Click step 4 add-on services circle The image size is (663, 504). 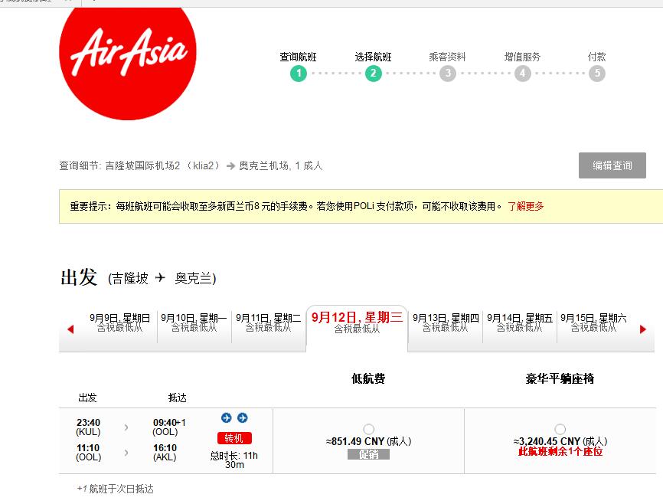click(x=522, y=74)
